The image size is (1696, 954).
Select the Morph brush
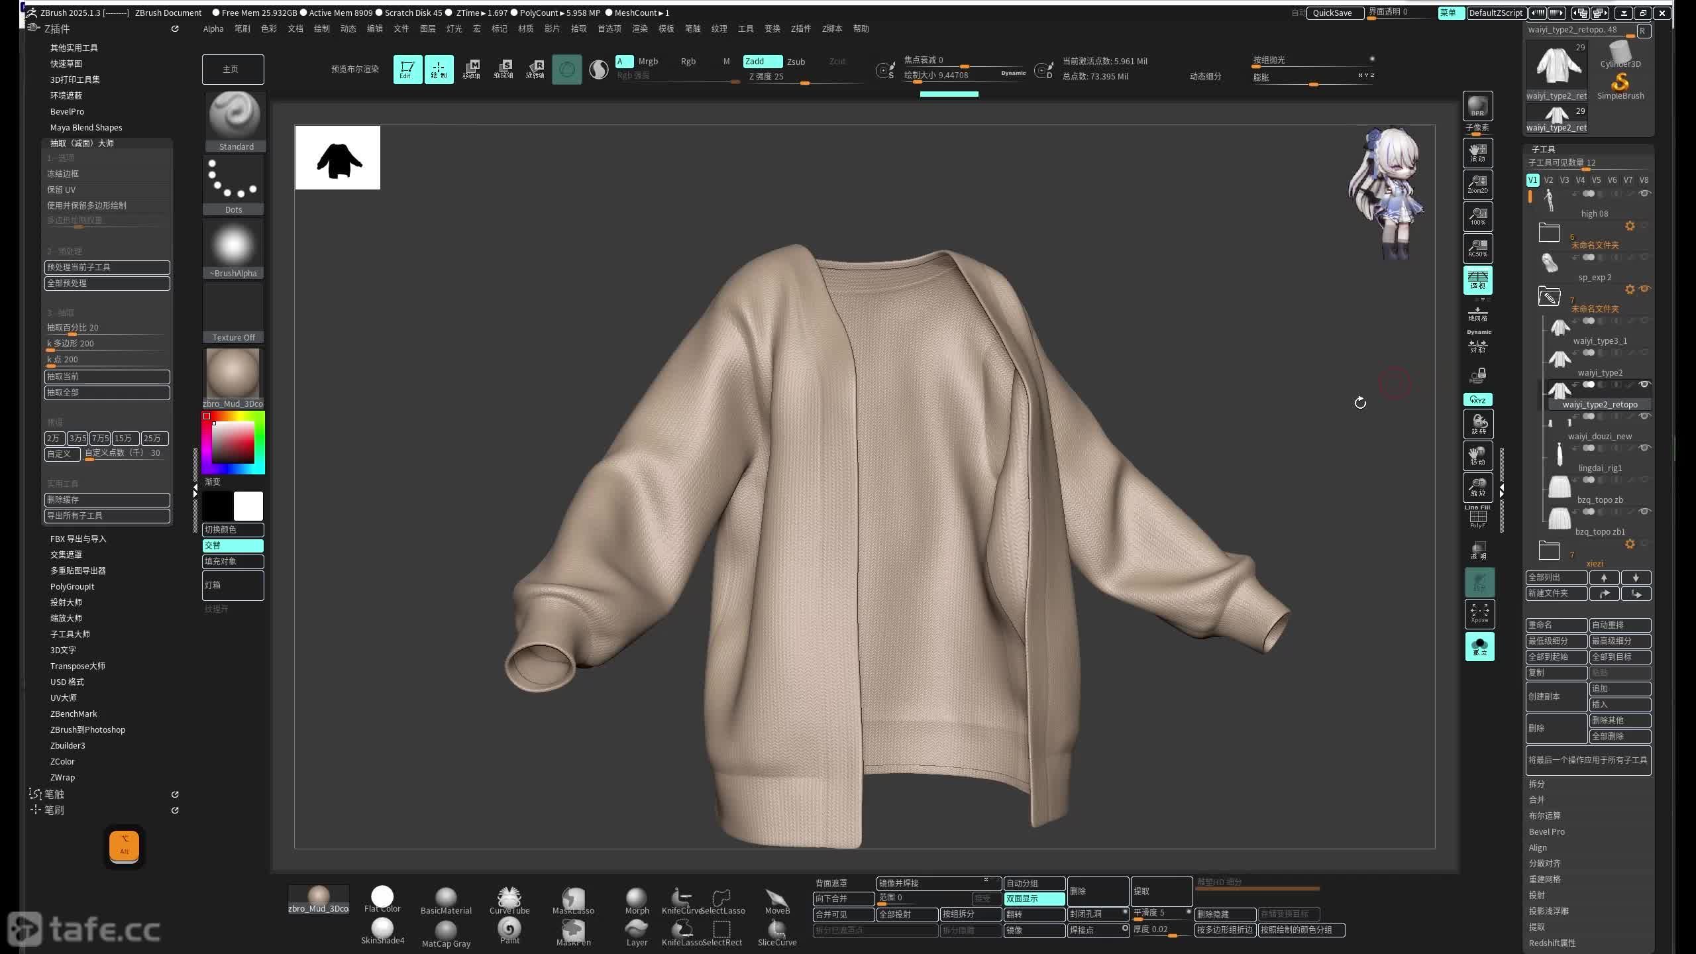pyautogui.click(x=637, y=900)
